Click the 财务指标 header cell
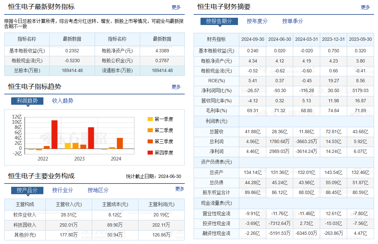 (x=216, y=39)
